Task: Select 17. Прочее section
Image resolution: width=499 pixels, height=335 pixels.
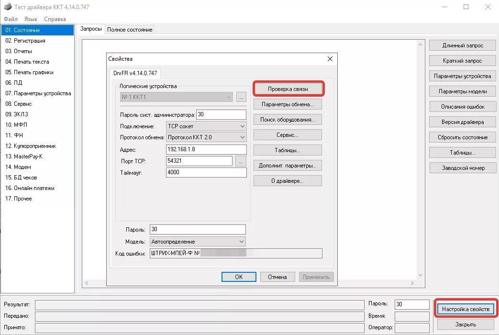Action: [x=37, y=199]
